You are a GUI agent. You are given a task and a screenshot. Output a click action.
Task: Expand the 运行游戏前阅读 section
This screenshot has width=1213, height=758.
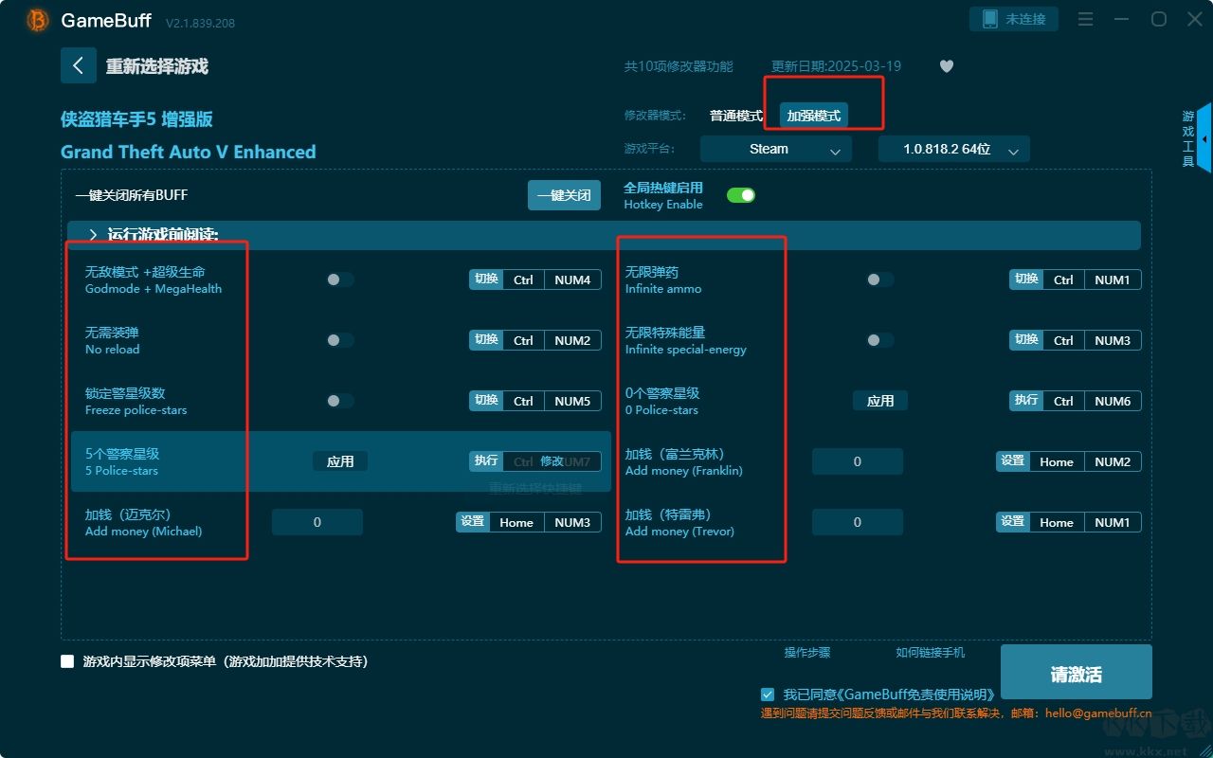(x=93, y=235)
